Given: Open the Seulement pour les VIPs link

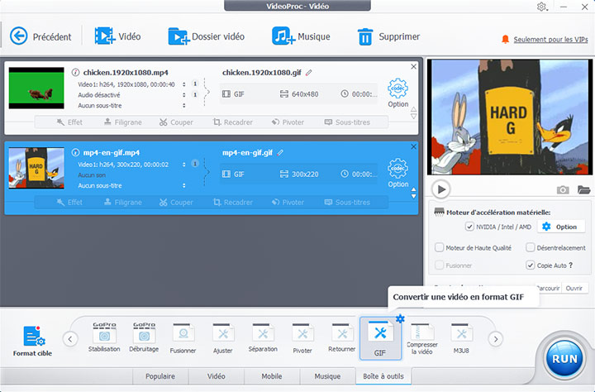Looking at the screenshot, I should tap(549, 39).
